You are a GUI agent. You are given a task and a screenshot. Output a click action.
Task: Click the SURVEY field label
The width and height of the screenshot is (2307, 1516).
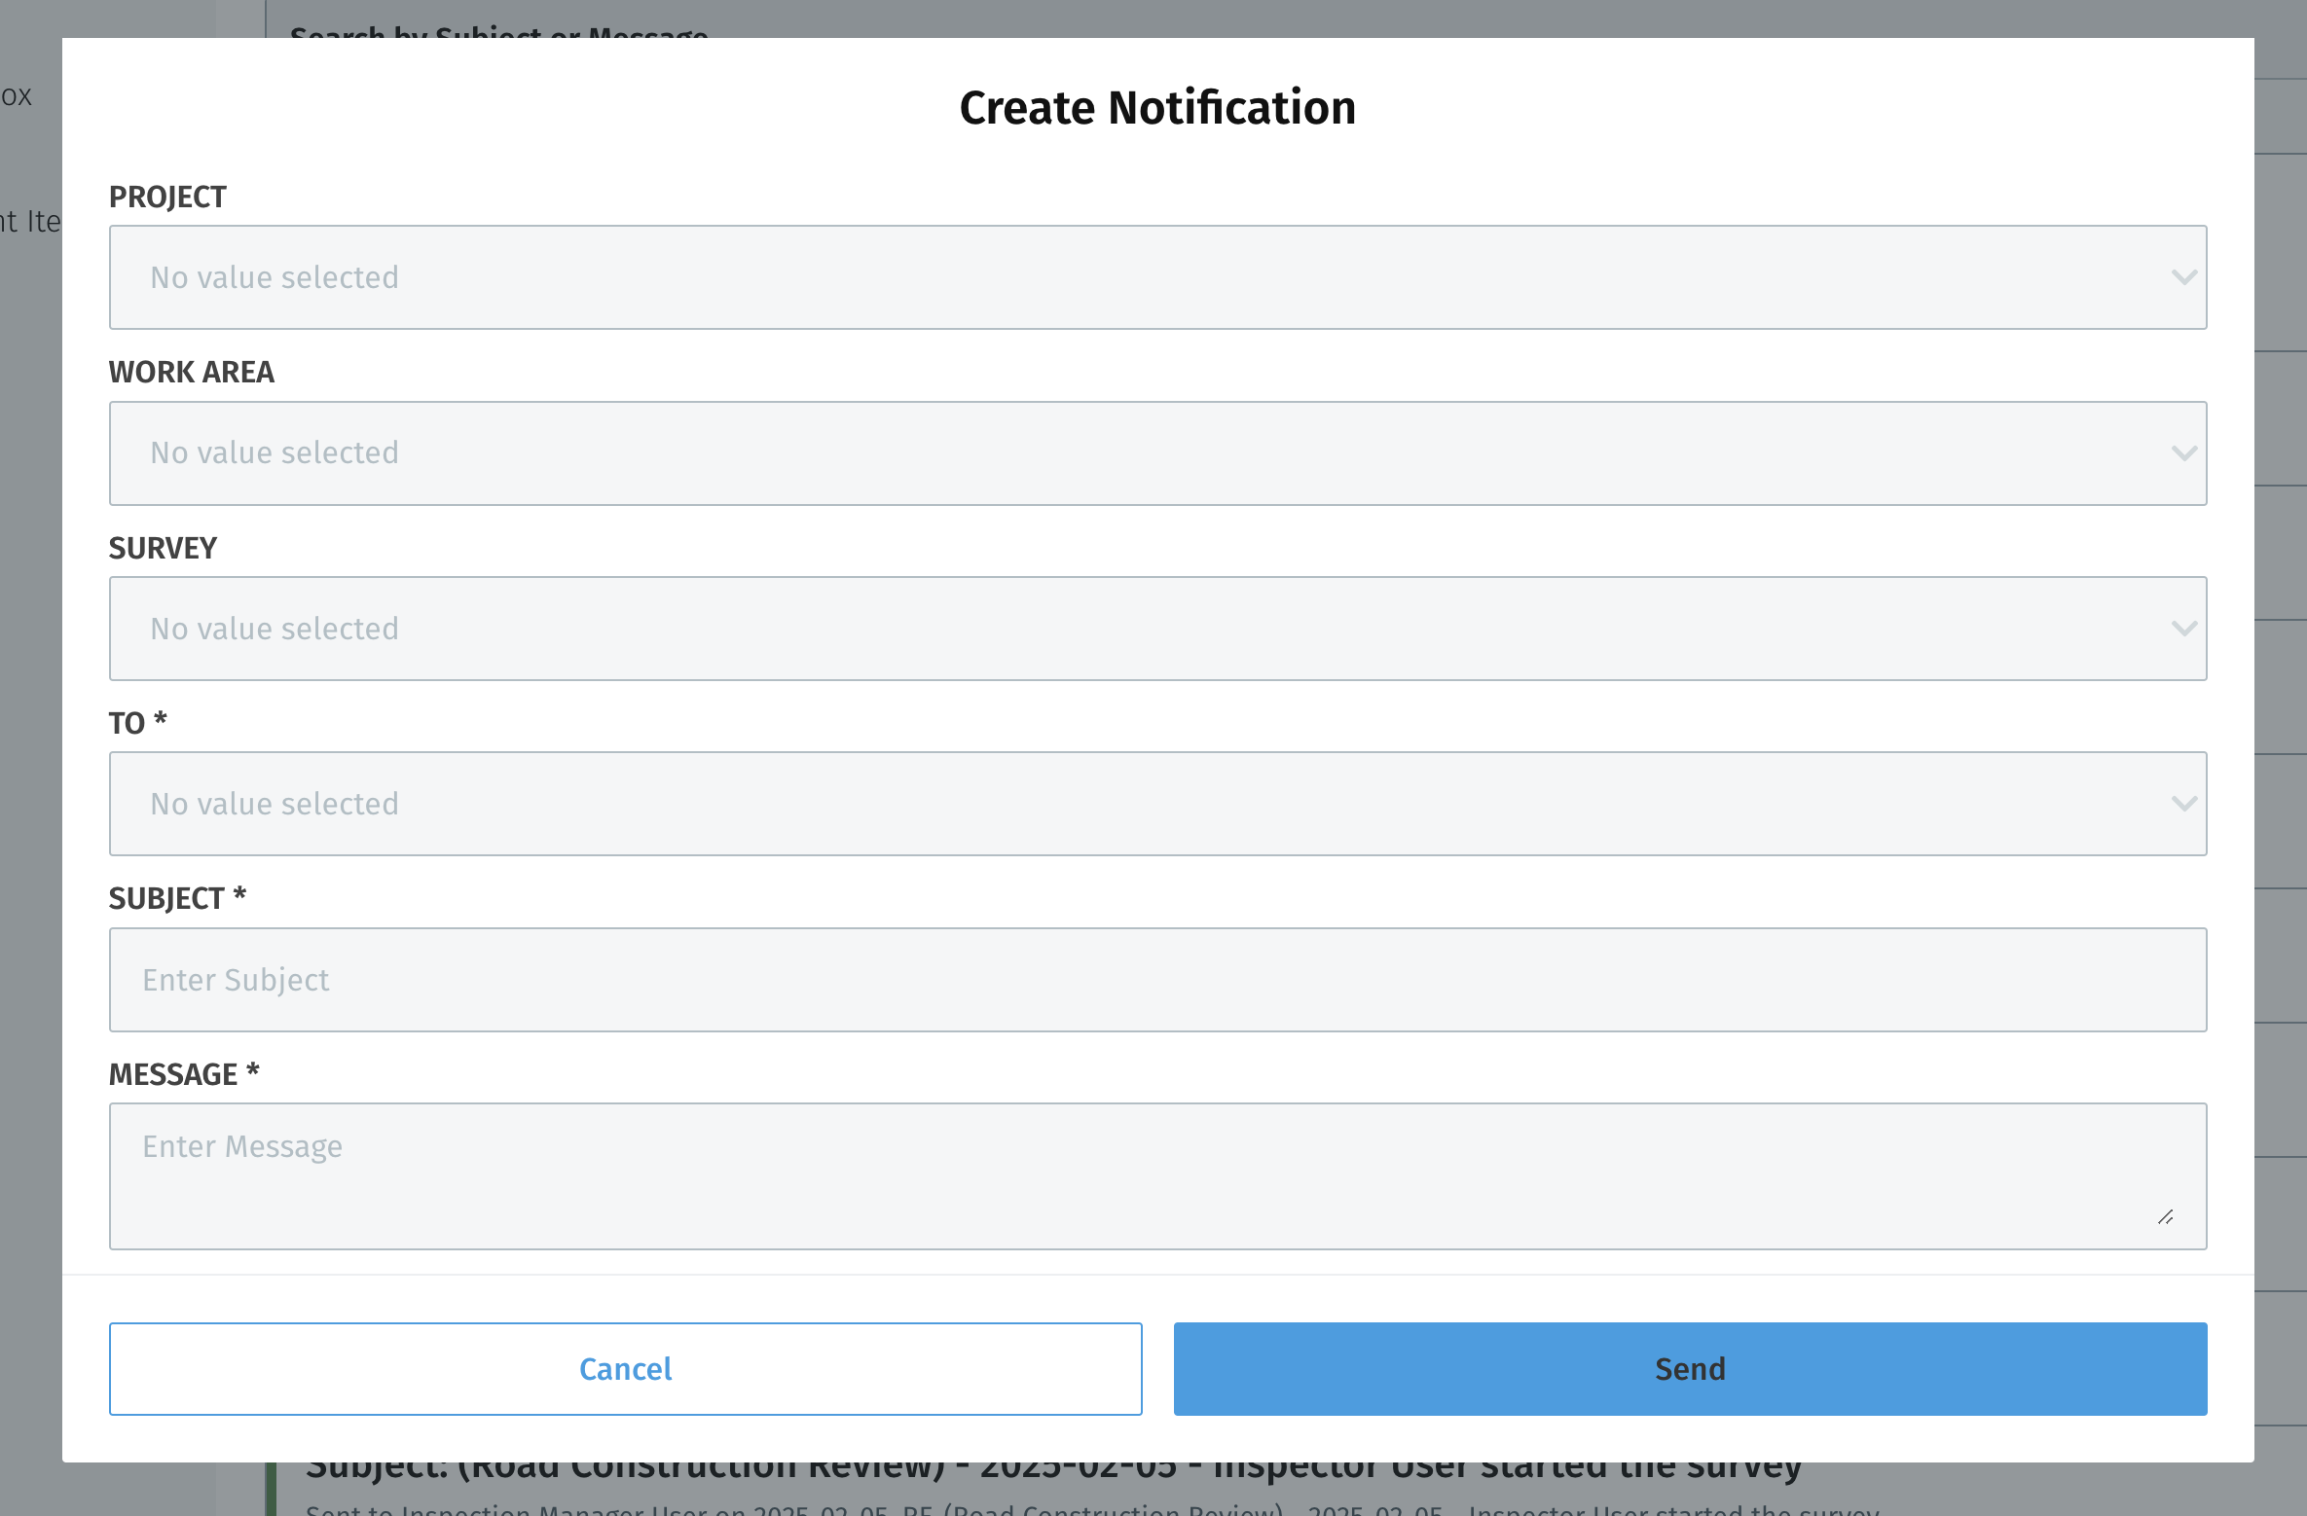click(x=163, y=549)
